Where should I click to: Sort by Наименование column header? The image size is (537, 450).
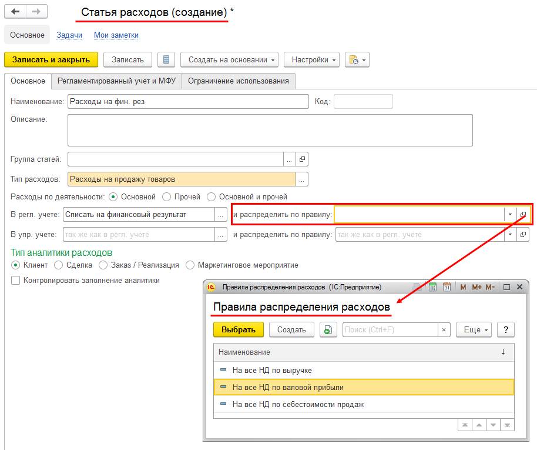pyautogui.click(x=364, y=352)
